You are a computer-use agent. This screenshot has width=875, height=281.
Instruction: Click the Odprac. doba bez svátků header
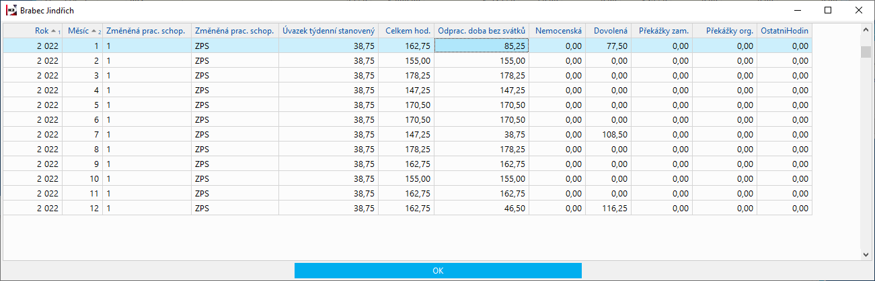(482, 31)
